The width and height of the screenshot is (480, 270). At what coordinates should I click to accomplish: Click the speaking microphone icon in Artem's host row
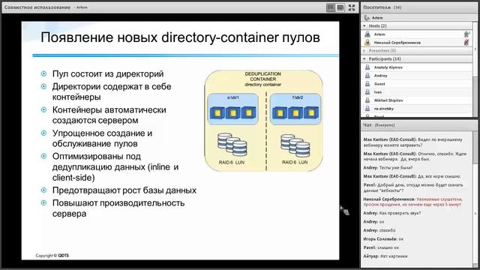coord(466,34)
